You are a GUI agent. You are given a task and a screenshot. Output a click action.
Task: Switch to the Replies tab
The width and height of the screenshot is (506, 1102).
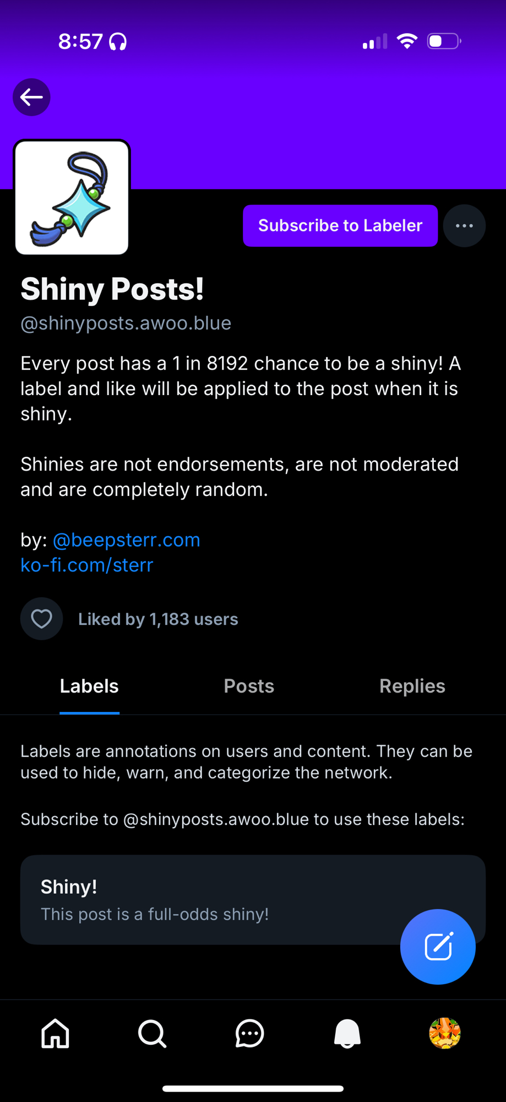coord(412,686)
